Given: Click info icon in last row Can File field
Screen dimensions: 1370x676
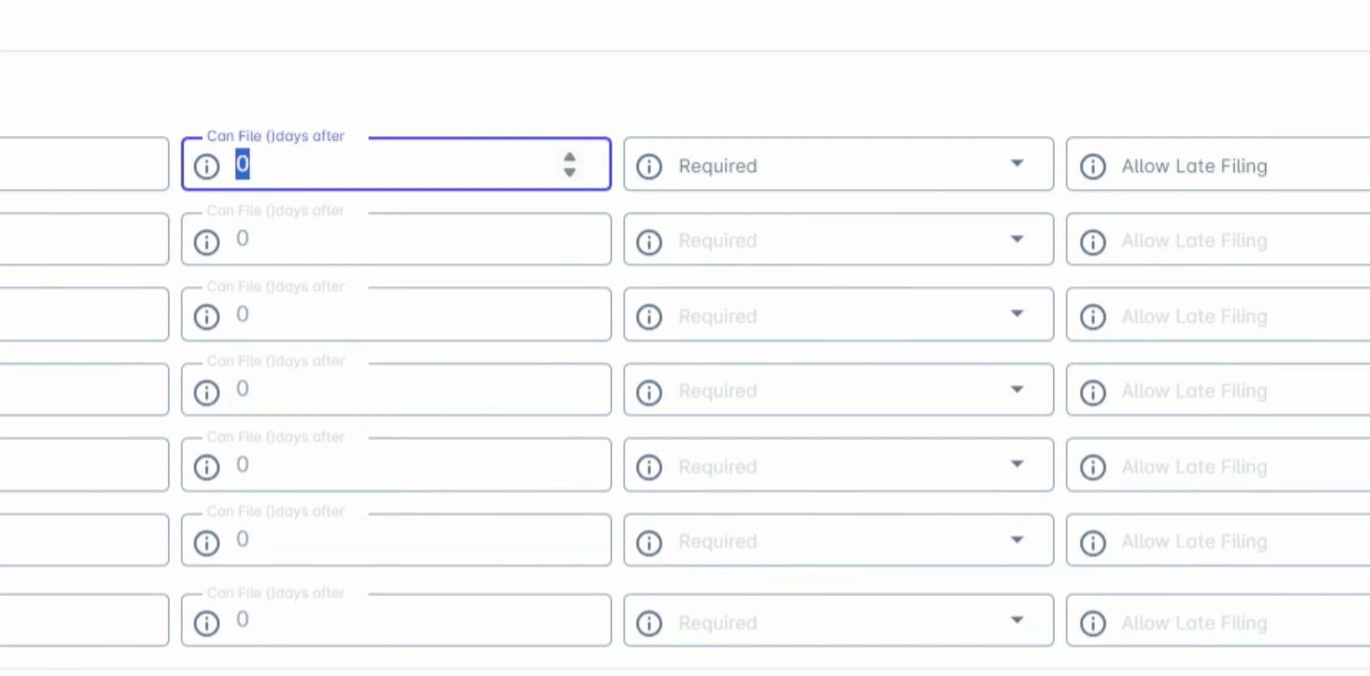Looking at the screenshot, I should 206,623.
